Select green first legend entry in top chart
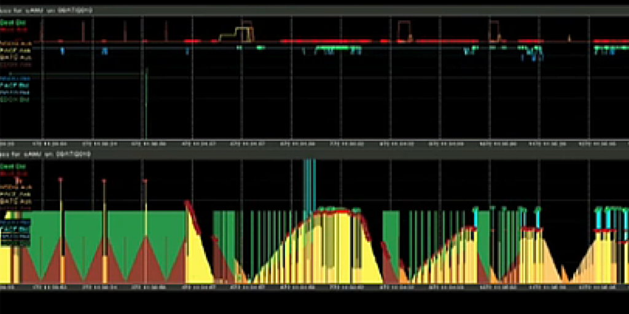The width and height of the screenshot is (629, 314). 9,21
